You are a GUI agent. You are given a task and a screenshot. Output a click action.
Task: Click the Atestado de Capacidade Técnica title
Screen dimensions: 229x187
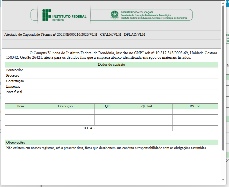(74, 35)
